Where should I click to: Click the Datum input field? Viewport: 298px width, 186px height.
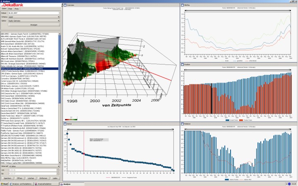click(34, 13)
